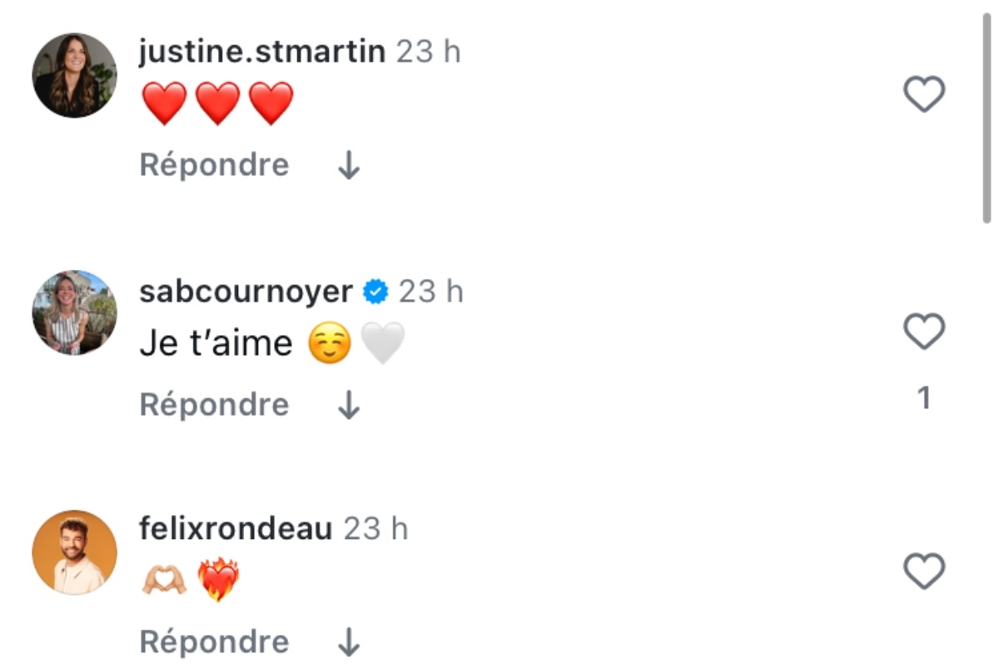
Task: Click the comments scrollbar thumb
Action: 987,117
